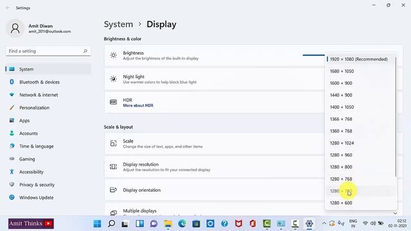
Task: Select 1280 × 960 resolution
Action: [x=360, y=155]
